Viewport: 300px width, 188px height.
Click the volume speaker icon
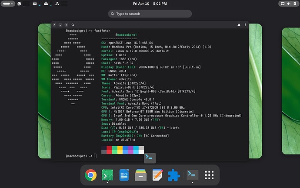coord(289,3)
